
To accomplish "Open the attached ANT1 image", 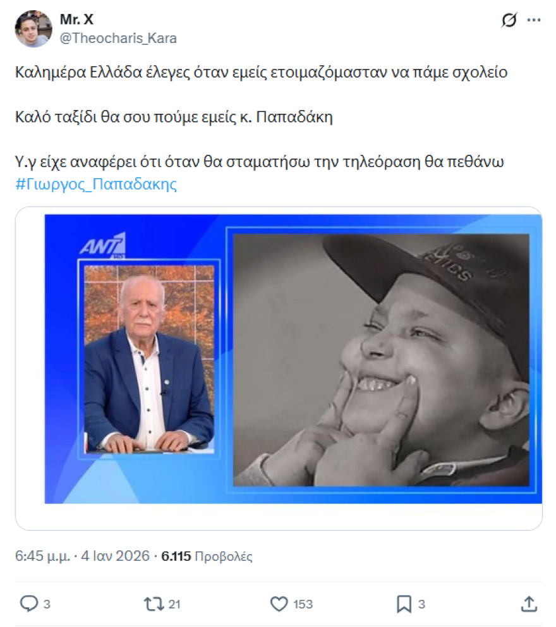I will click(x=293, y=359).
